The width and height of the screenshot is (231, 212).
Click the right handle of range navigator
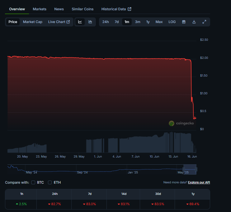(x=196, y=169)
